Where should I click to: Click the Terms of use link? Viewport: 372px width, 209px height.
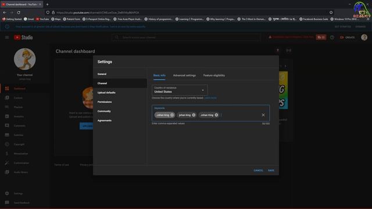(62, 165)
